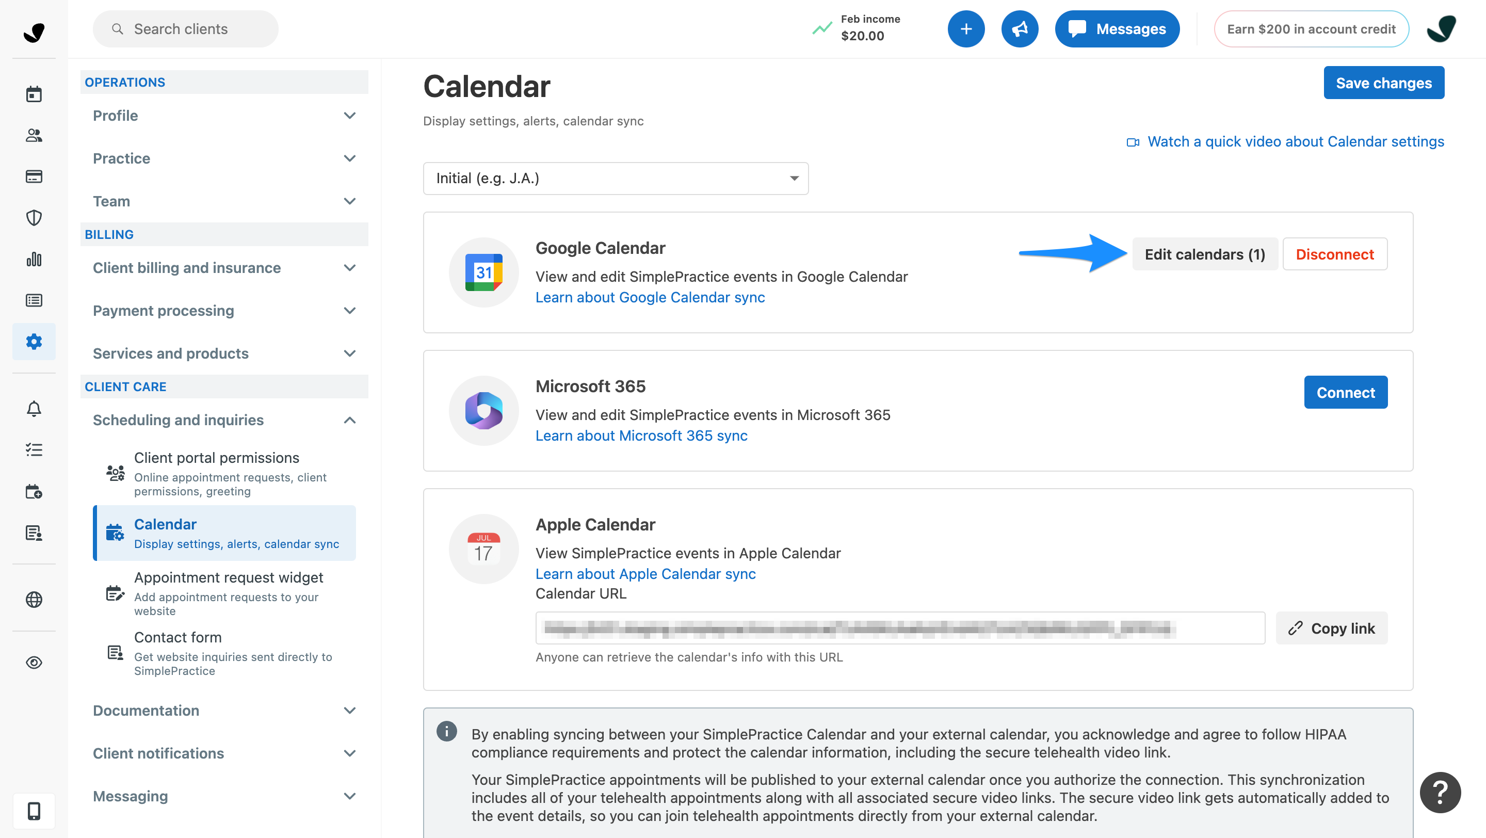Click the Calendar URL field
The image size is (1486, 838).
900,628
